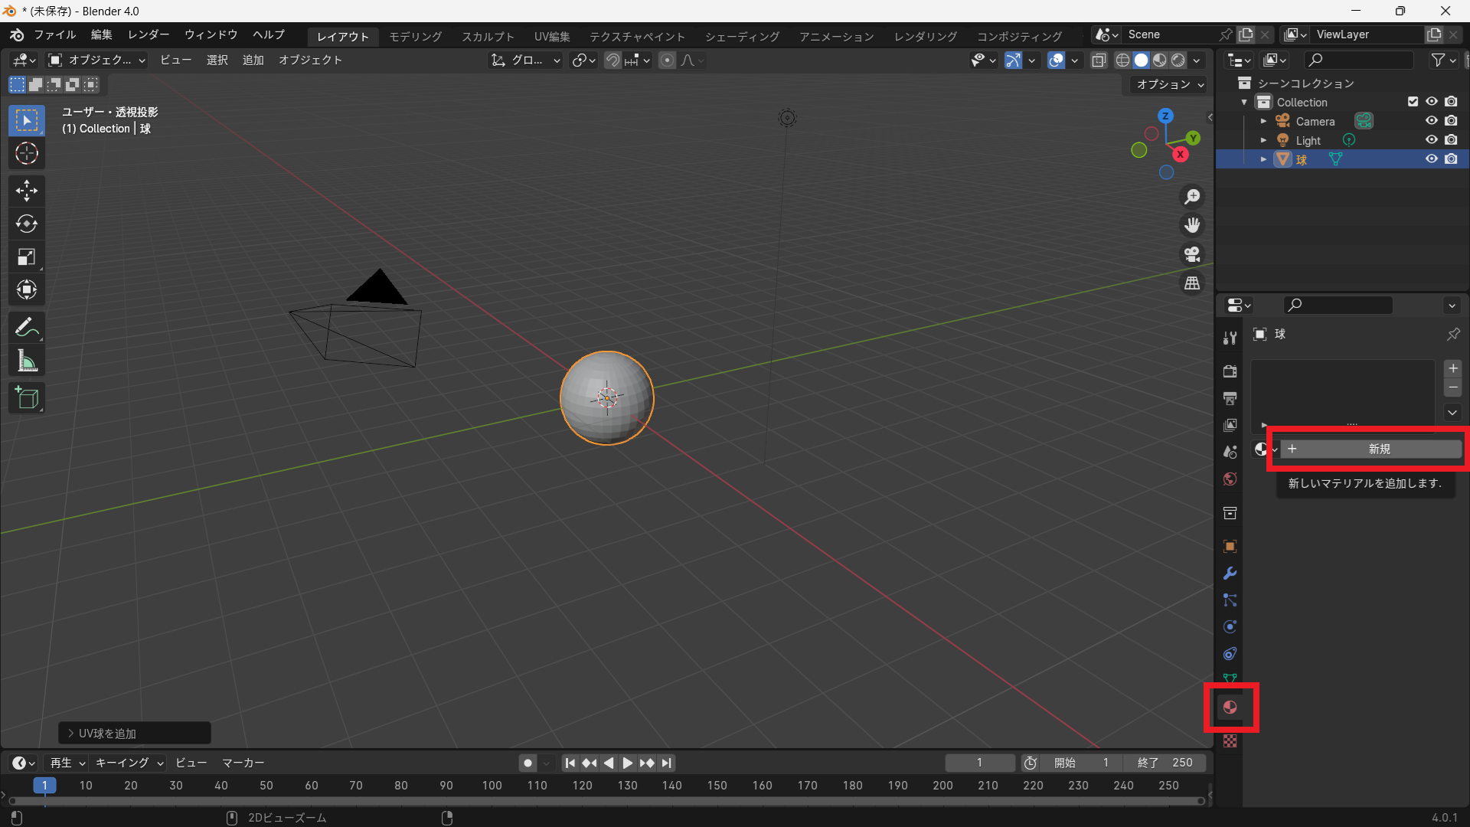Screen dimensions: 1470x827
Task: Open the Material properties tab icon
Action: pos(1230,707)
